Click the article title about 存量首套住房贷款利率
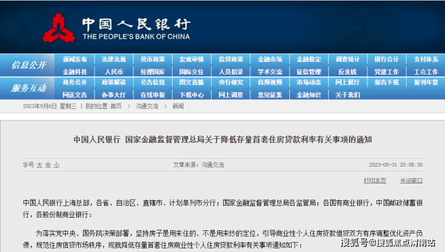 (222, 140)
